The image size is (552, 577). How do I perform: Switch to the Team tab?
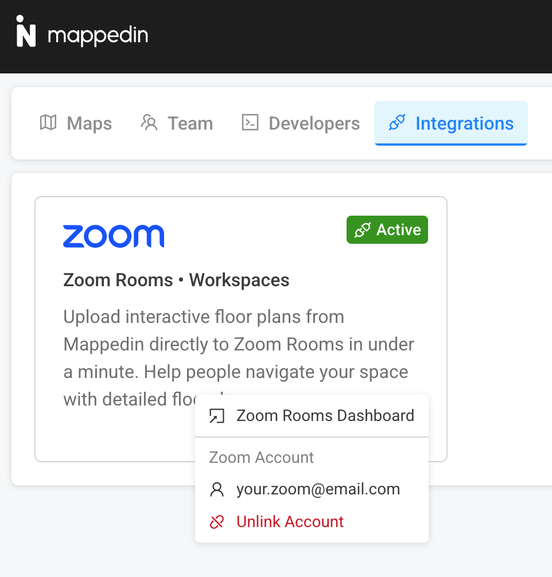click(x=177, y=123)
